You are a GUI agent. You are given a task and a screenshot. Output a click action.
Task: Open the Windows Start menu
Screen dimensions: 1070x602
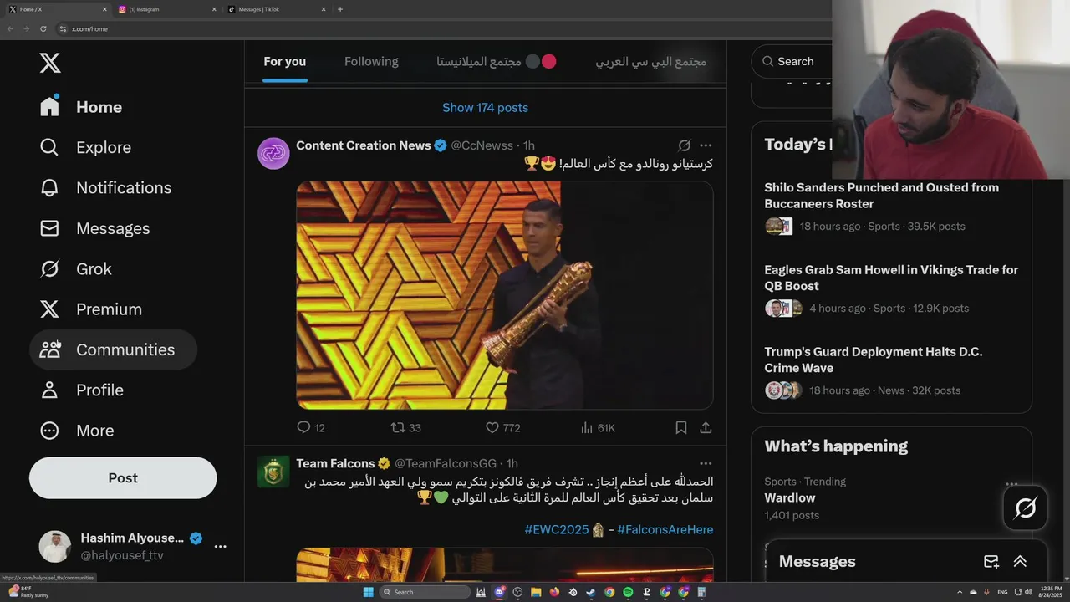[369, 592]
